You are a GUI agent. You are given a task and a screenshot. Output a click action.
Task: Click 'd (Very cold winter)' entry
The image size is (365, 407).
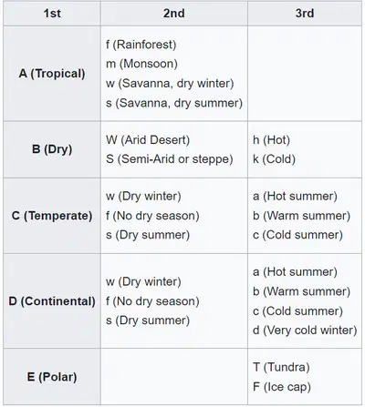[x=305, y=331]
